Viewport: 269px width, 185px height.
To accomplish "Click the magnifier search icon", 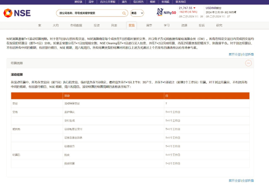I will click(x=124, y=13).
